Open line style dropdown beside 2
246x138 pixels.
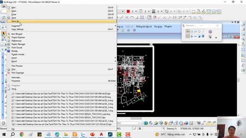coord(149,11)
